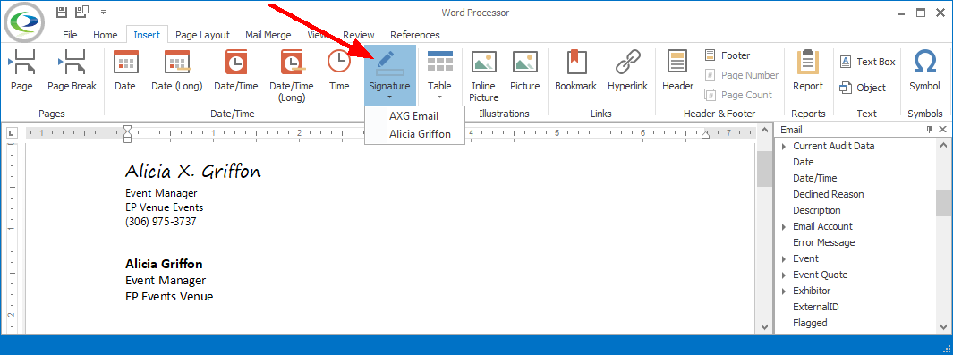Image resolution: width=953 pixels, height=355 pixels.
Task: Click the second save icon in quick access toolbar
Action: pos(81,12)
